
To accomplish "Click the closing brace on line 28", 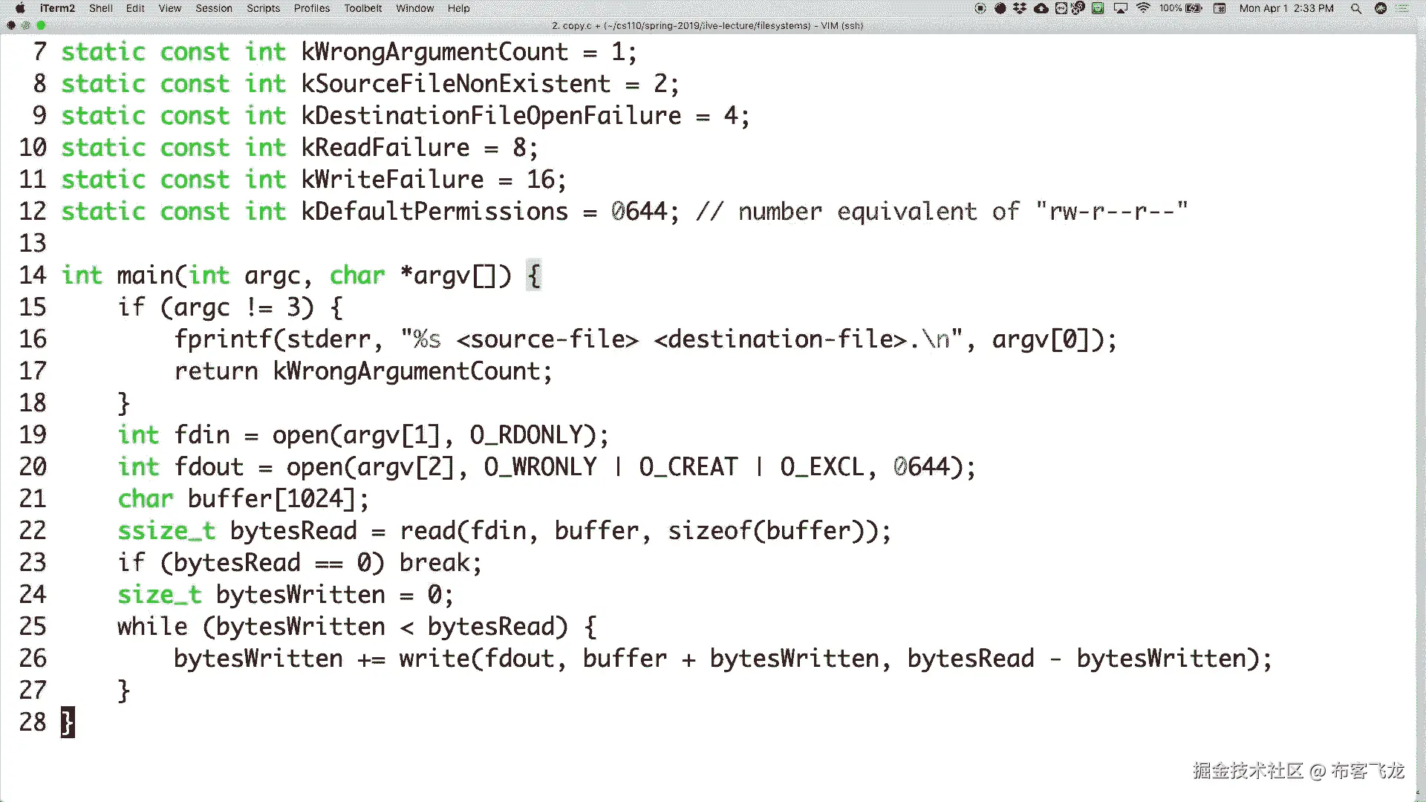I will pos(67,722).
